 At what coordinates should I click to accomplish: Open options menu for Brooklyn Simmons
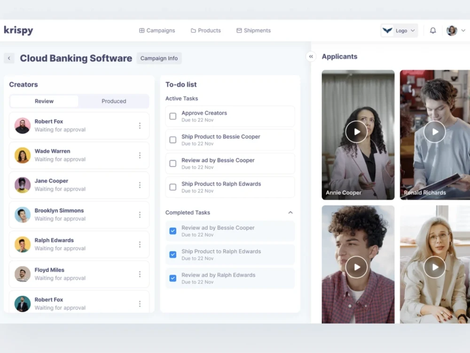(x=140, y=215)
